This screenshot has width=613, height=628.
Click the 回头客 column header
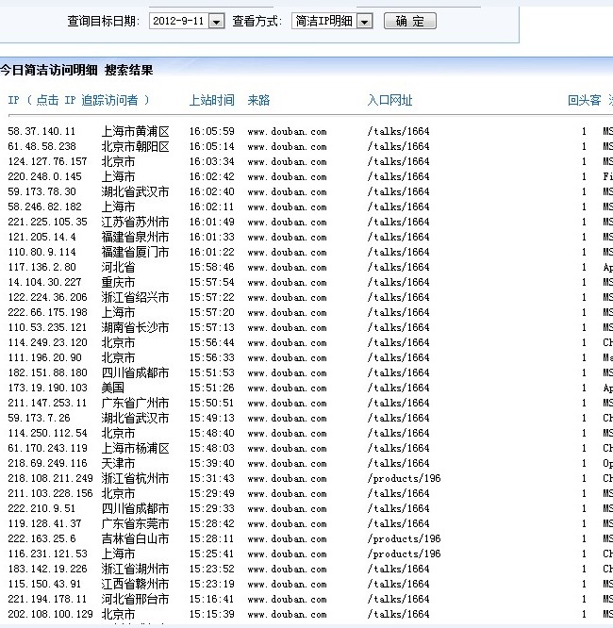[x=584, y=100]
